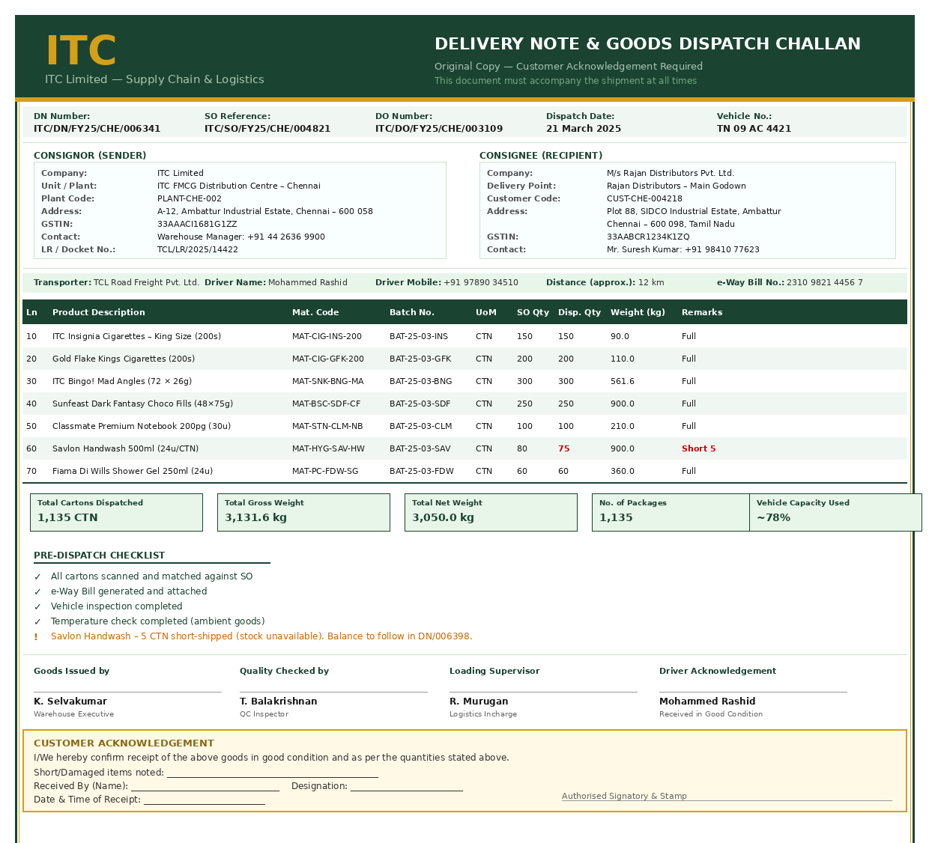This screenshot has width=929, height=843.
Task: Click weight 561.6 for ITC Bingo! Mad Angles
Action: pos(623,381)
